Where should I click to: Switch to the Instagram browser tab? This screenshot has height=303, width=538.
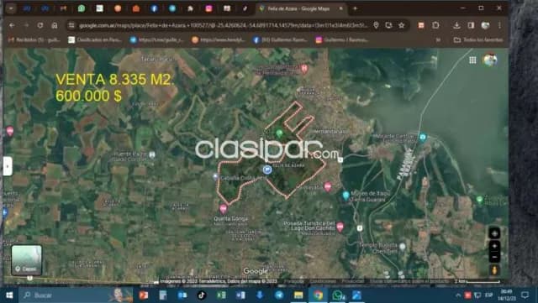tap(208, 8)
